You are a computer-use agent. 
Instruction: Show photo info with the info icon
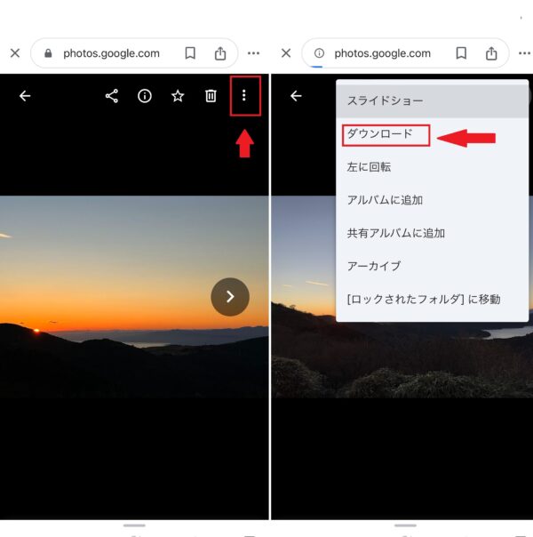(145, 96)
